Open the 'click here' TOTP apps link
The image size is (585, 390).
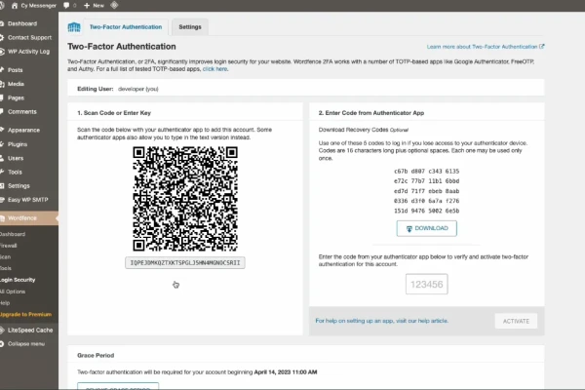click(214, 69)
